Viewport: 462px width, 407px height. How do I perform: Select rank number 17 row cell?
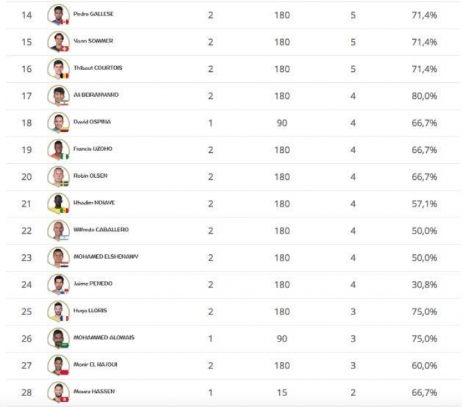pos(26,96)
